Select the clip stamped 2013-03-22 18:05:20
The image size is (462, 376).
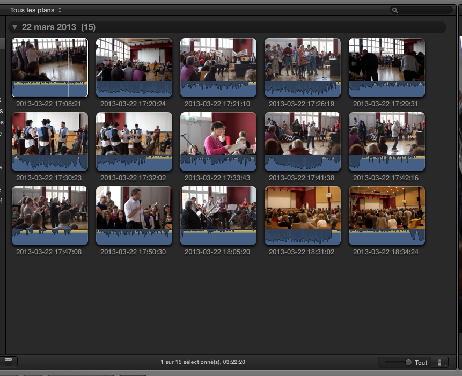coord(218,216)
